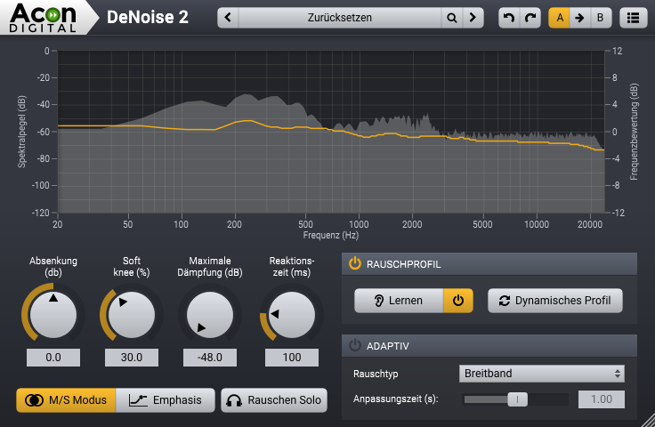Expand Emphasis filter settings
Viewport: 655px width, 427px height.
coord(165,400)
